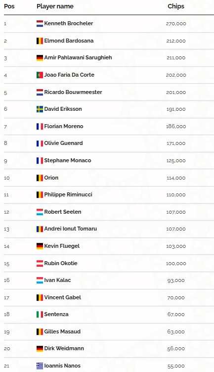This screenshot has width=214, height=372.
Task: Click the Romanian flag beside Andrei Ionut Tomaru
Action: click(x=40, y=229)
